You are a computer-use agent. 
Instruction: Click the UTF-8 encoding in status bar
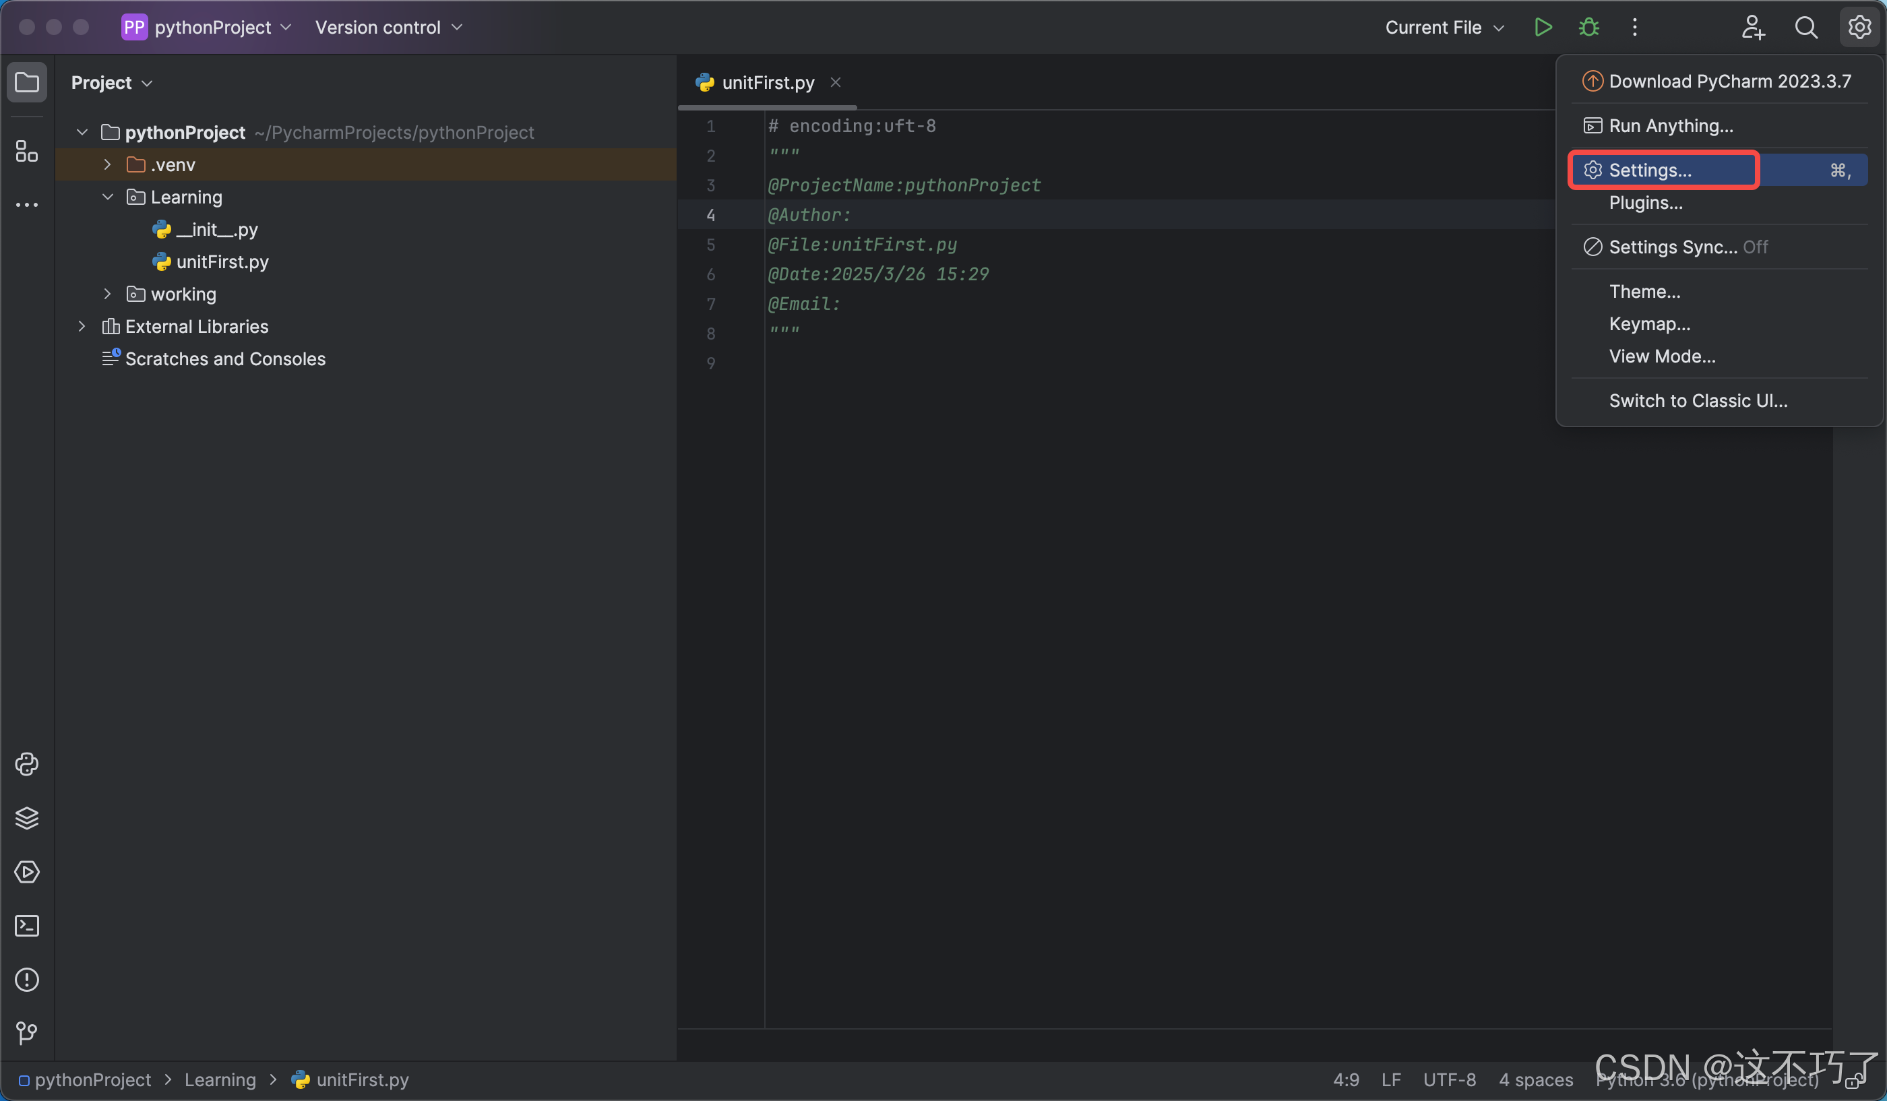coord(1449,1079)
